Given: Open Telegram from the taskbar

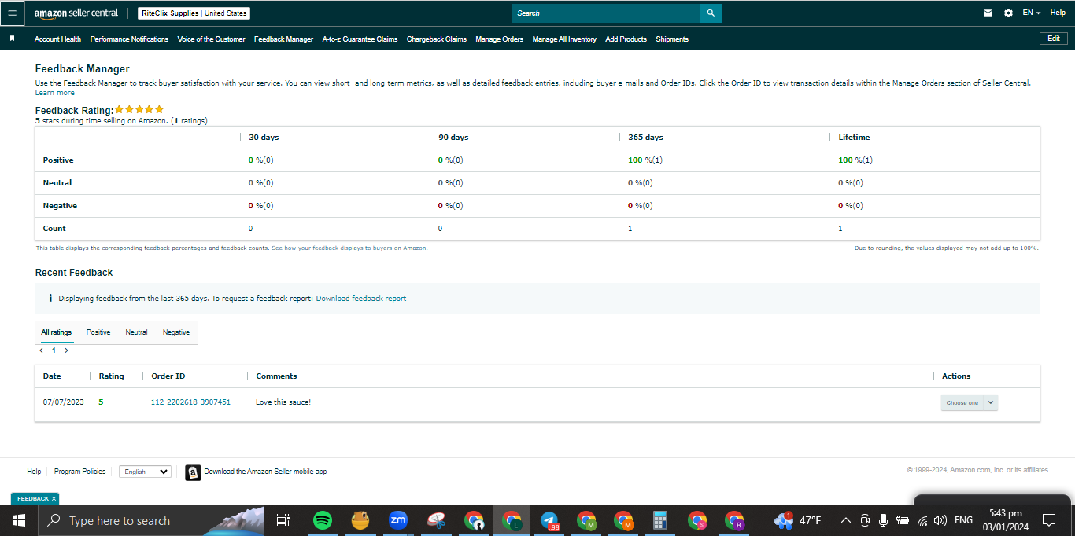Looking at the screenshot, I should click(x=549, y=520).
